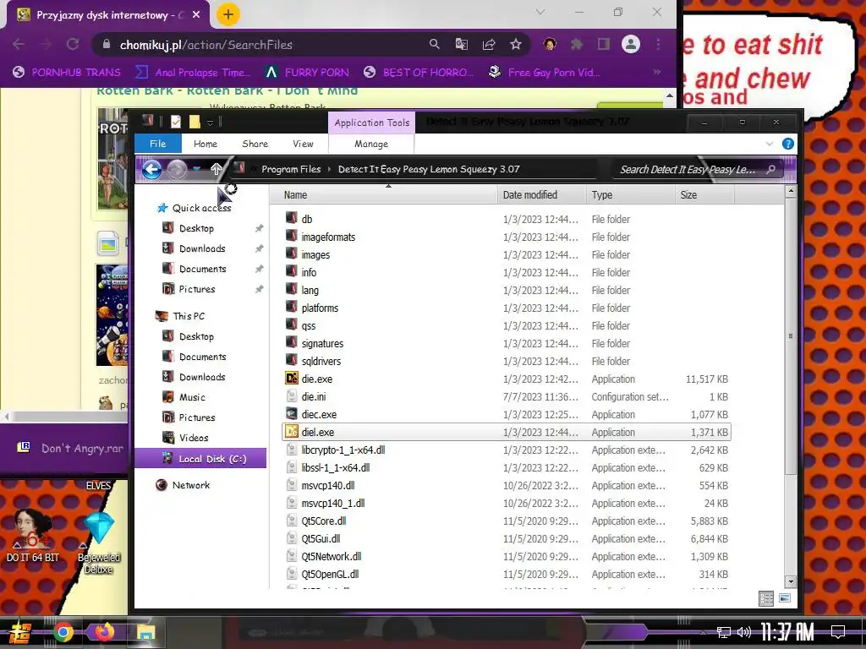866x649 pixels.
Task: Unpin Downloads from Quick access
Action: tap(259, 248)
